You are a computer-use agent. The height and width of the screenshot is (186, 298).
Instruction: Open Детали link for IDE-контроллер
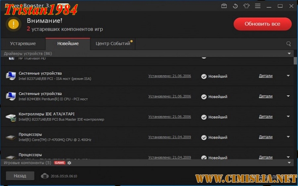click(266, 117)
